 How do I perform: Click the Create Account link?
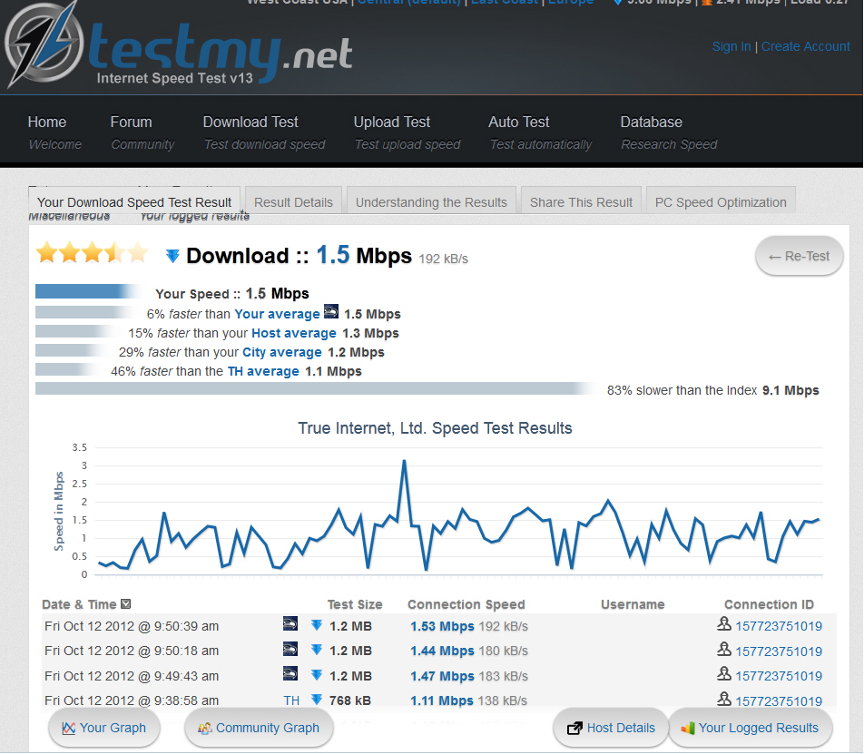point(806,46)
